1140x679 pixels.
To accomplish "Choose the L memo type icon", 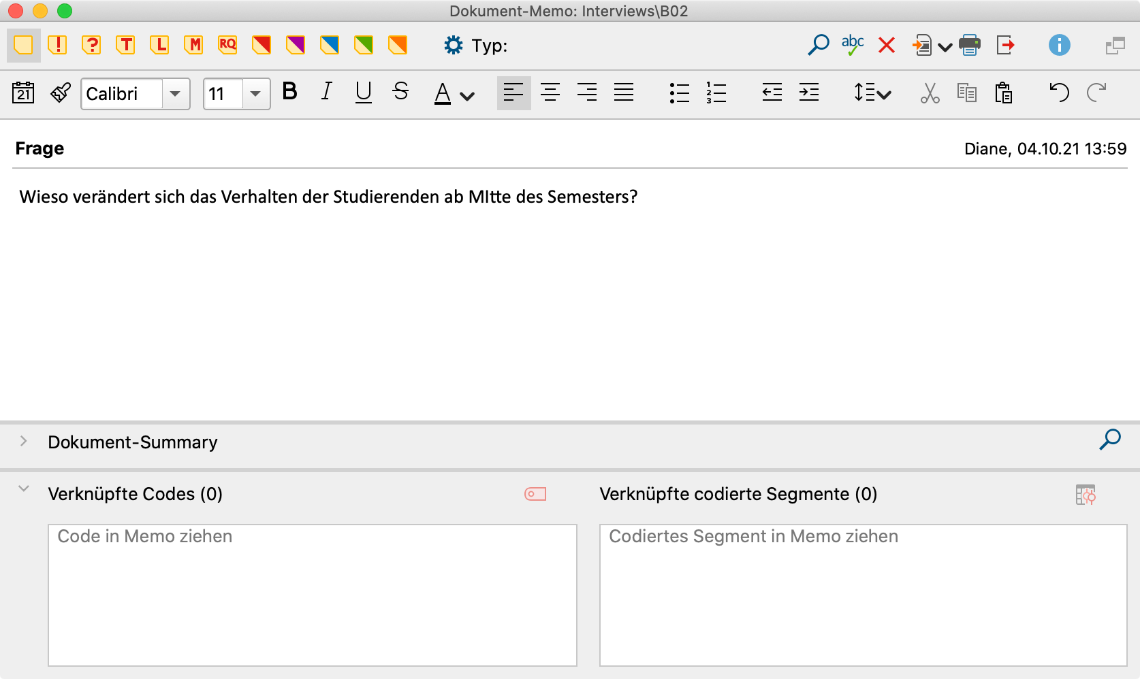I will pyautogui.click(x=159, y=46).
